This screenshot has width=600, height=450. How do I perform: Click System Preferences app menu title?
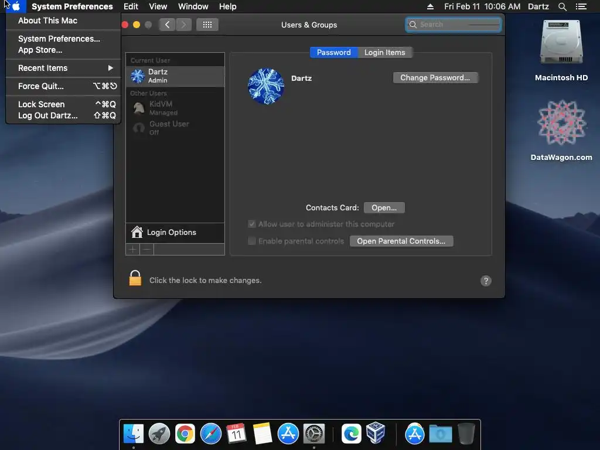point(72,6)
